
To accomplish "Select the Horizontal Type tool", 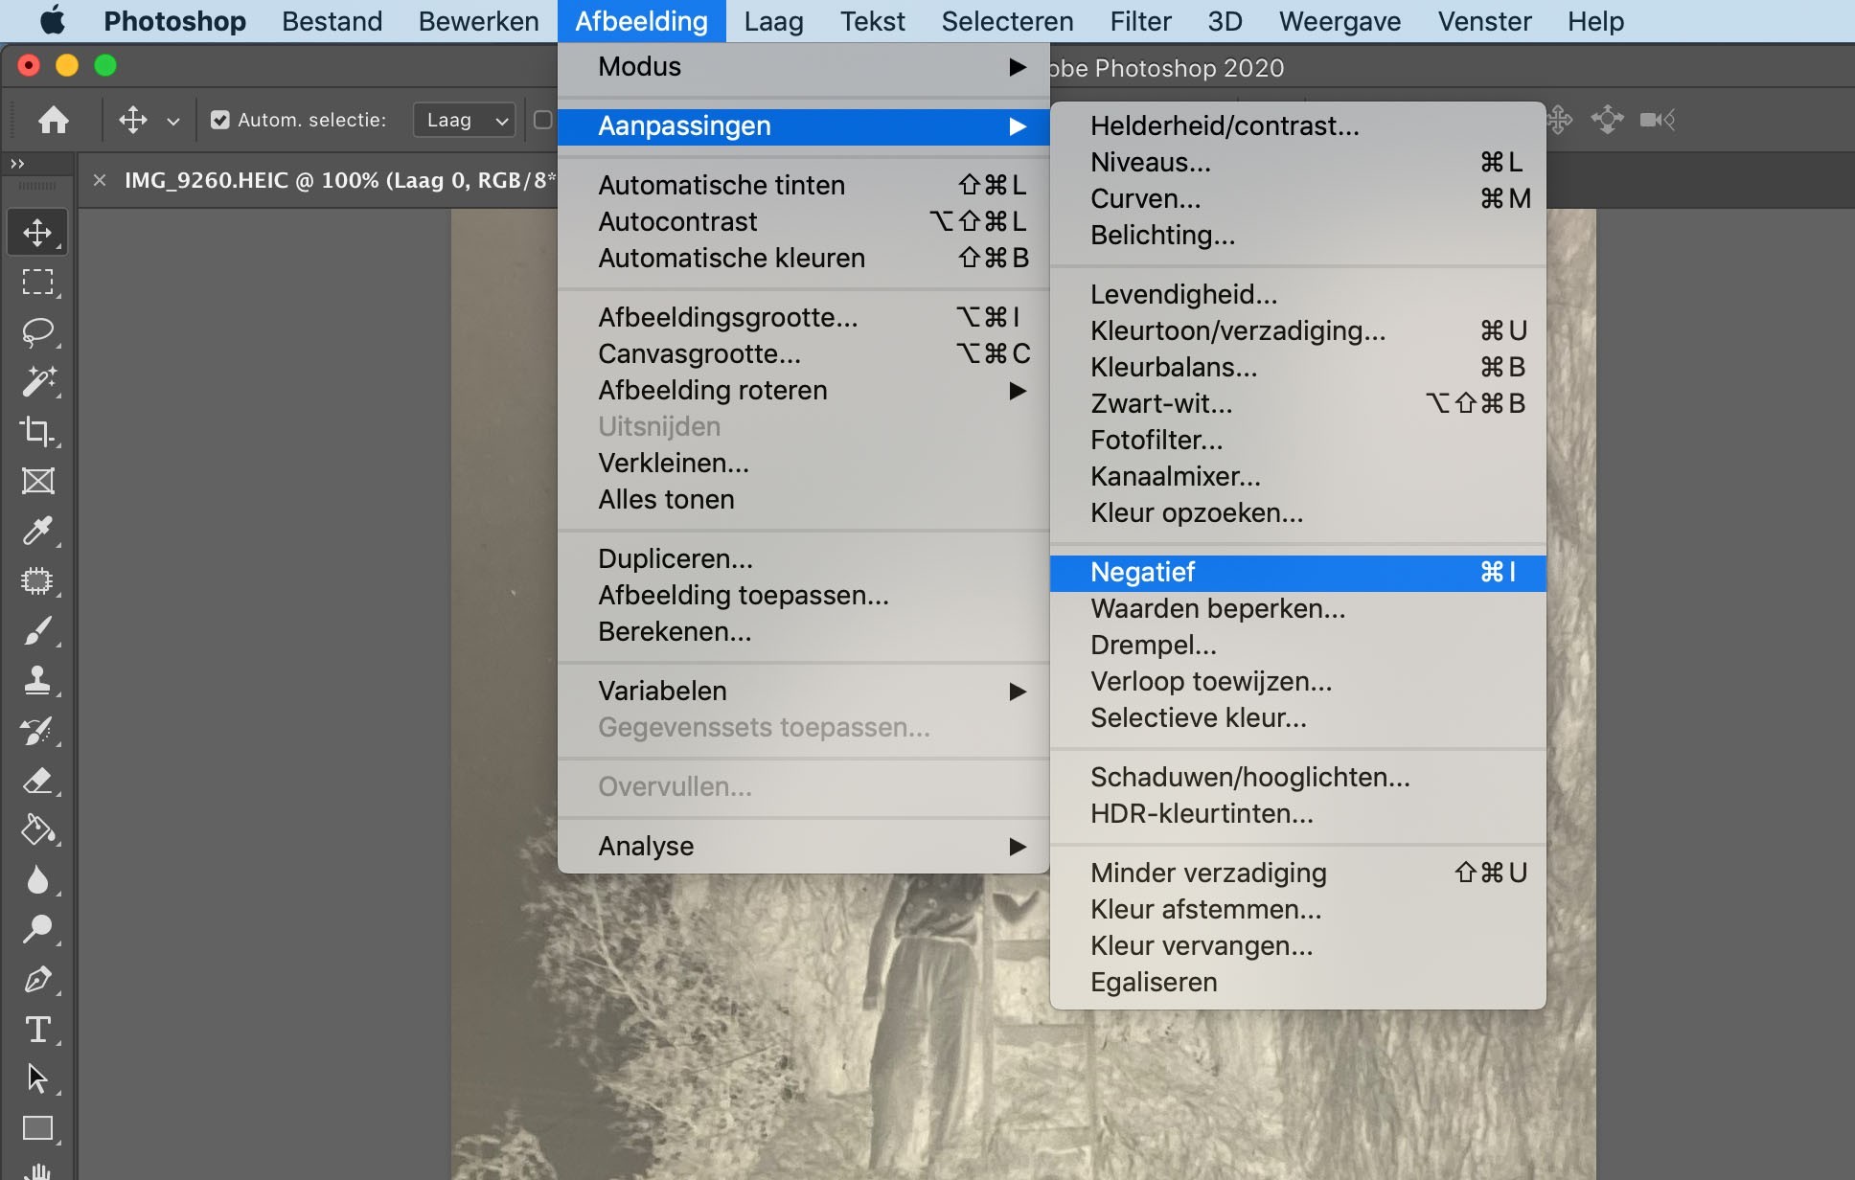I will coord(38,1030).
